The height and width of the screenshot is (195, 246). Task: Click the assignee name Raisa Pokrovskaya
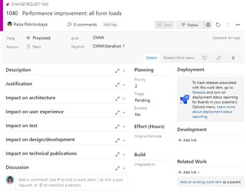tap(31, 24)
